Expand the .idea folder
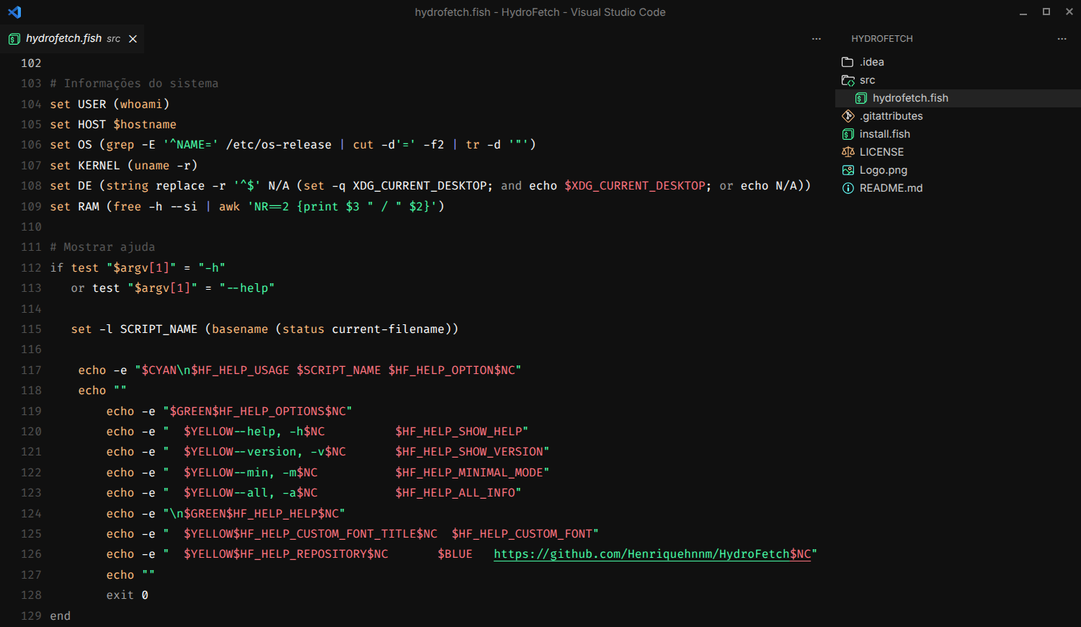 pos(958,62)
